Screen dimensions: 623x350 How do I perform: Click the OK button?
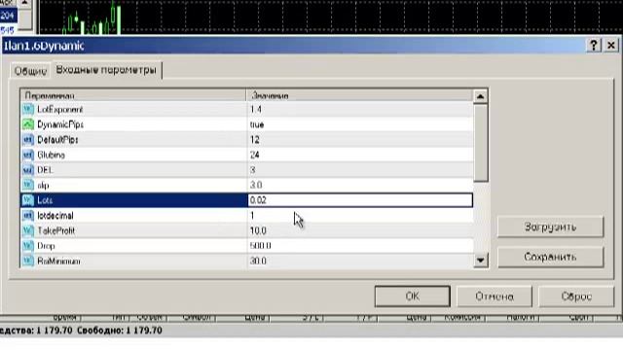coord(413,297)
